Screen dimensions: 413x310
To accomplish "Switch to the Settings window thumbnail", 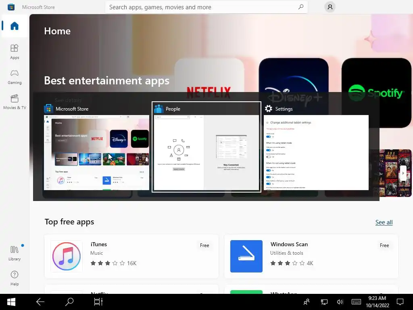I will [316, 153].
